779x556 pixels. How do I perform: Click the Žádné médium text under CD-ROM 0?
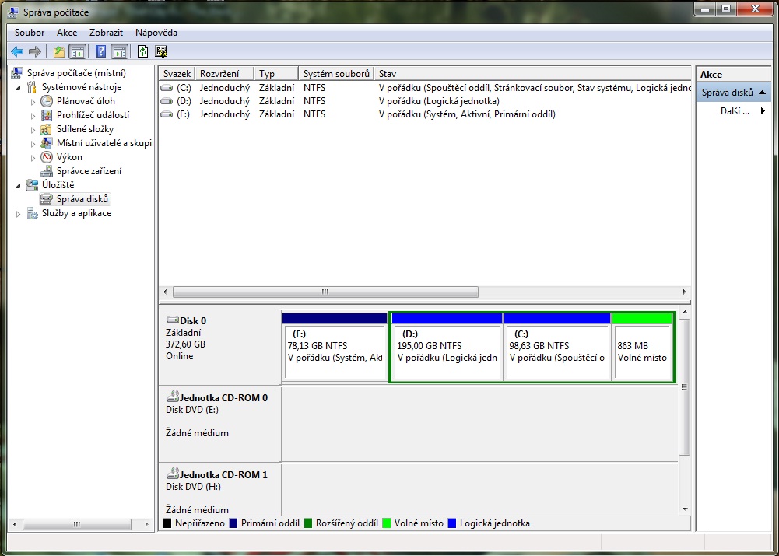pos(197,433)
